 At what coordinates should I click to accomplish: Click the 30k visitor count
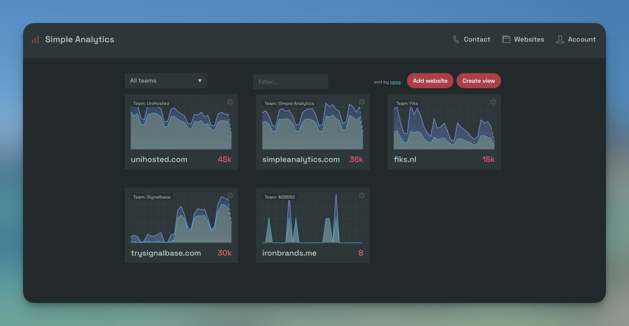pyautogui.click(x=224, y=253)
